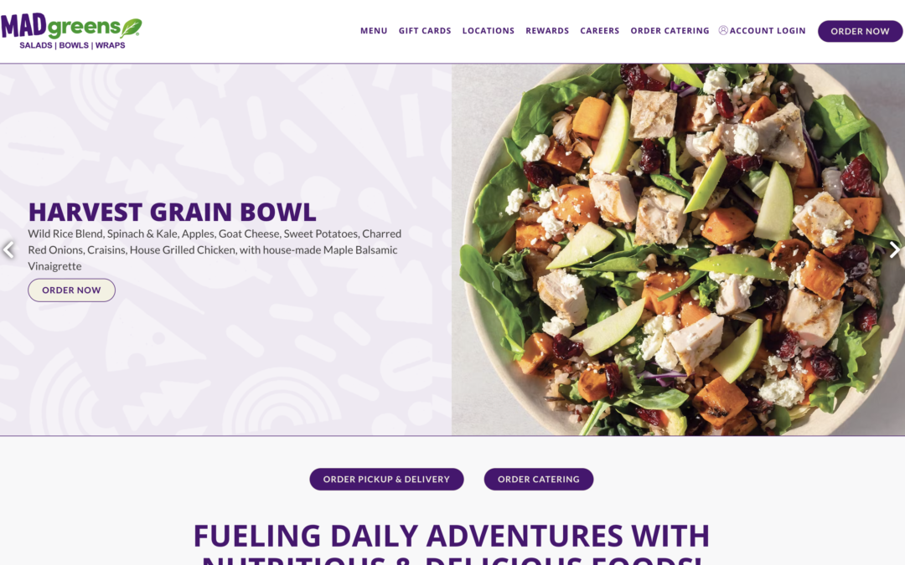This screenshot has width=905, height=565.
Task: Click the Fueling Daily Adventures headline
Action: [452, 543]
